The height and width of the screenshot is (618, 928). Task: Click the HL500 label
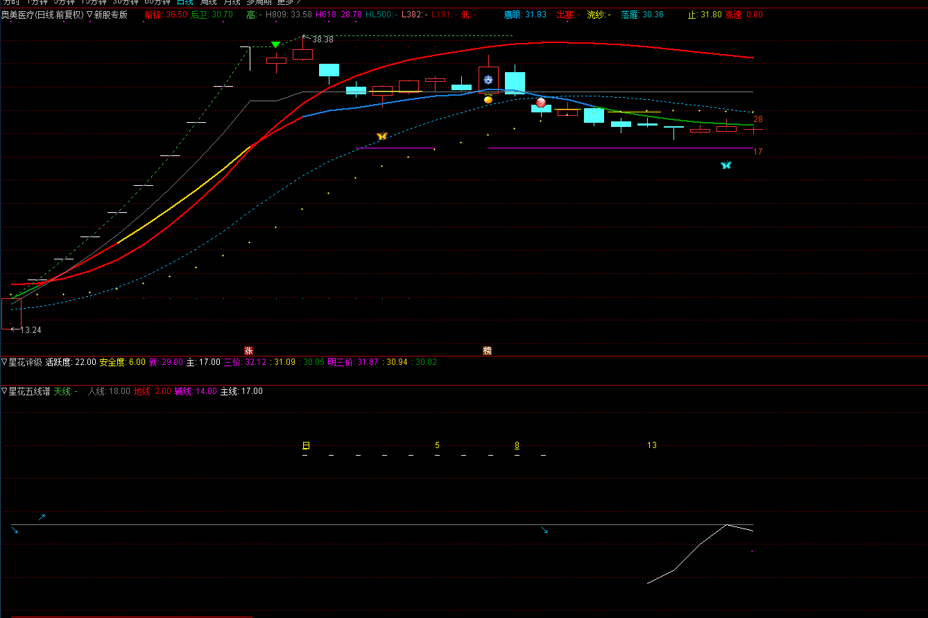click(381, 15)
